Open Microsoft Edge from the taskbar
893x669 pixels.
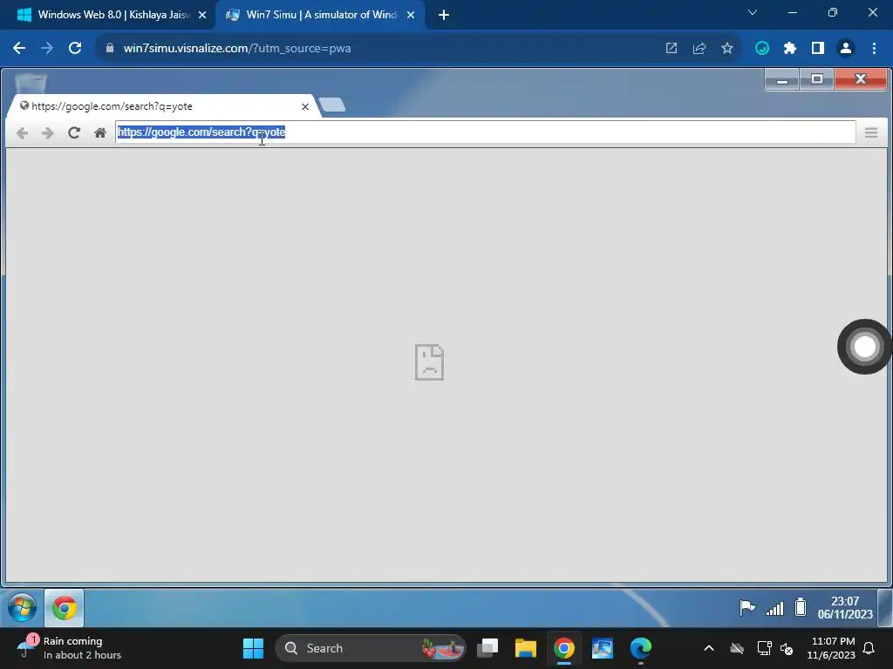pos(641,648)
